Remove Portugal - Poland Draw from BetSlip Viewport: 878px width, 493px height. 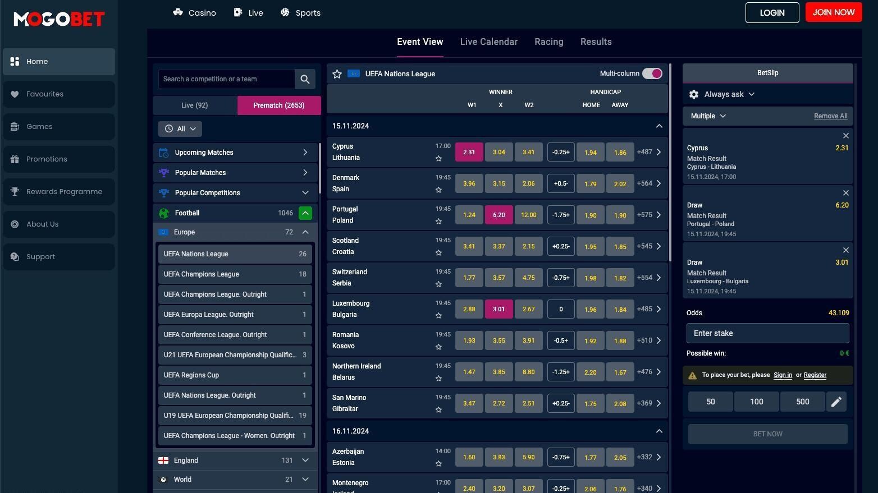[x=845, y=193]
